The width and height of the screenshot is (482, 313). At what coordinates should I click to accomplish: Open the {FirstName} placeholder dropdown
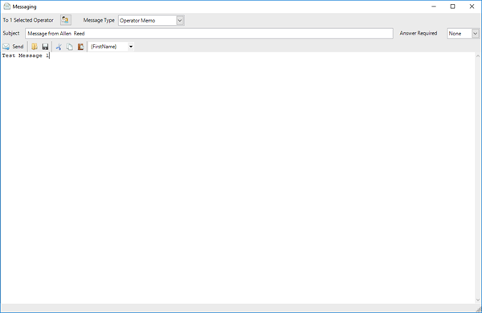131,47
